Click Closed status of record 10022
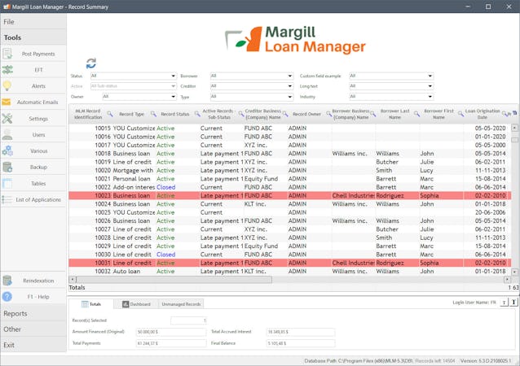The height and width of the screenshot is (366, 520). [x=165, y=187]
